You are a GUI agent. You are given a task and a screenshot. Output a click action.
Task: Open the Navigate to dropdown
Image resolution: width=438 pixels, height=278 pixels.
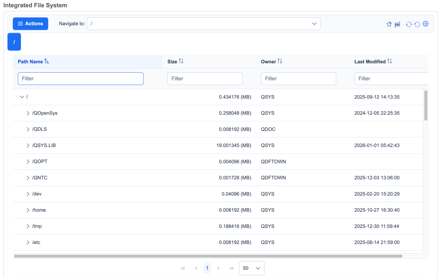tap(204, 24)
